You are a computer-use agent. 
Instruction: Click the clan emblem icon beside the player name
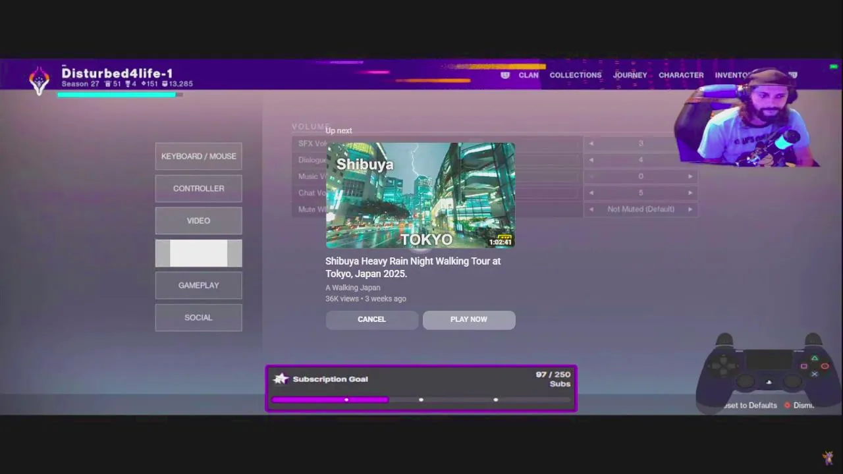40,80
